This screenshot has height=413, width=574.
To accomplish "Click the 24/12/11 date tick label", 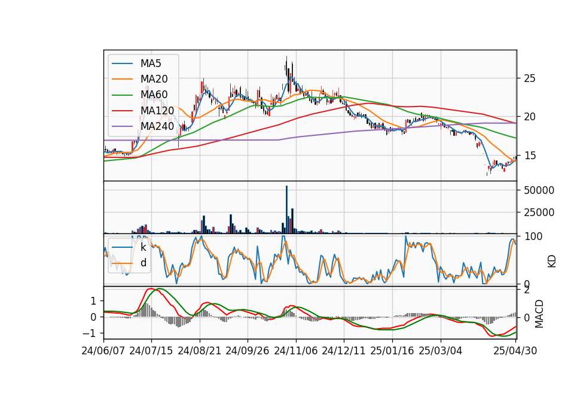I will [344, 351].
